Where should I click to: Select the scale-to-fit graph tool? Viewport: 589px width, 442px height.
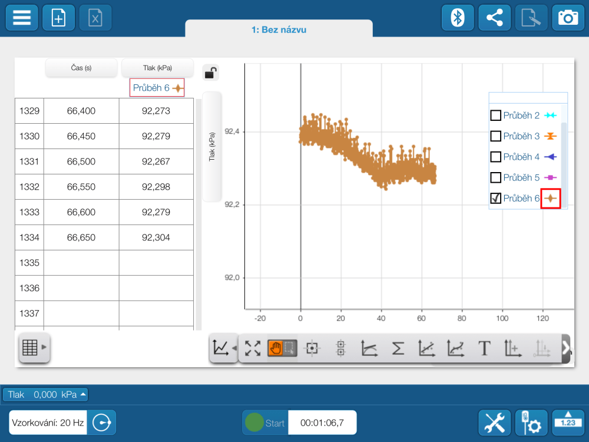click(x=253, y=348)
